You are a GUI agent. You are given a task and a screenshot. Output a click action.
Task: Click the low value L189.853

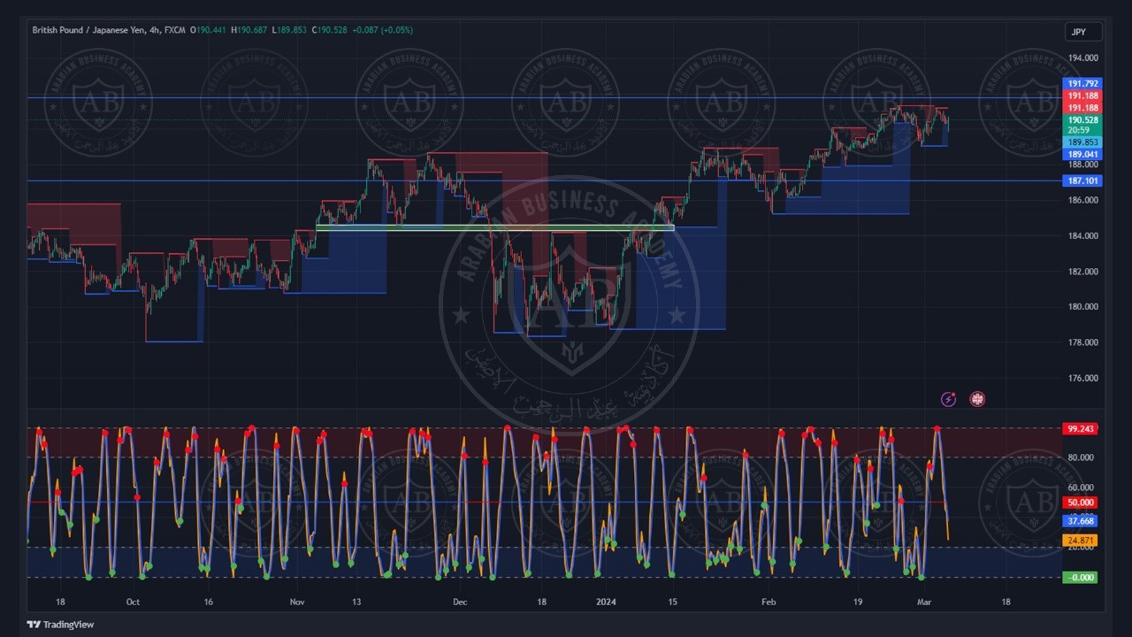(289, 30)
